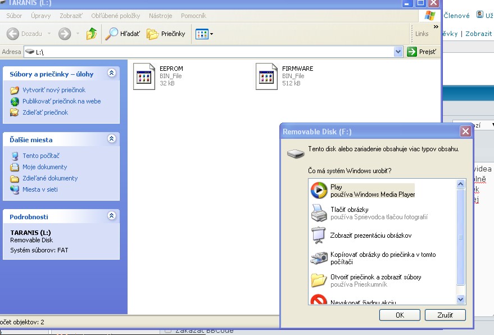Click Vytvoriť nový priečinok link
The height and width of the screenshot is (335, 494).
(53, 90)
